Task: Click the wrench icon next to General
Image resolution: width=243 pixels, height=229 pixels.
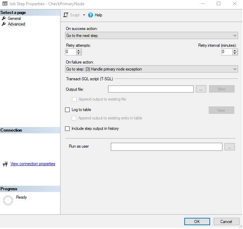Action: tap(4, 19)
